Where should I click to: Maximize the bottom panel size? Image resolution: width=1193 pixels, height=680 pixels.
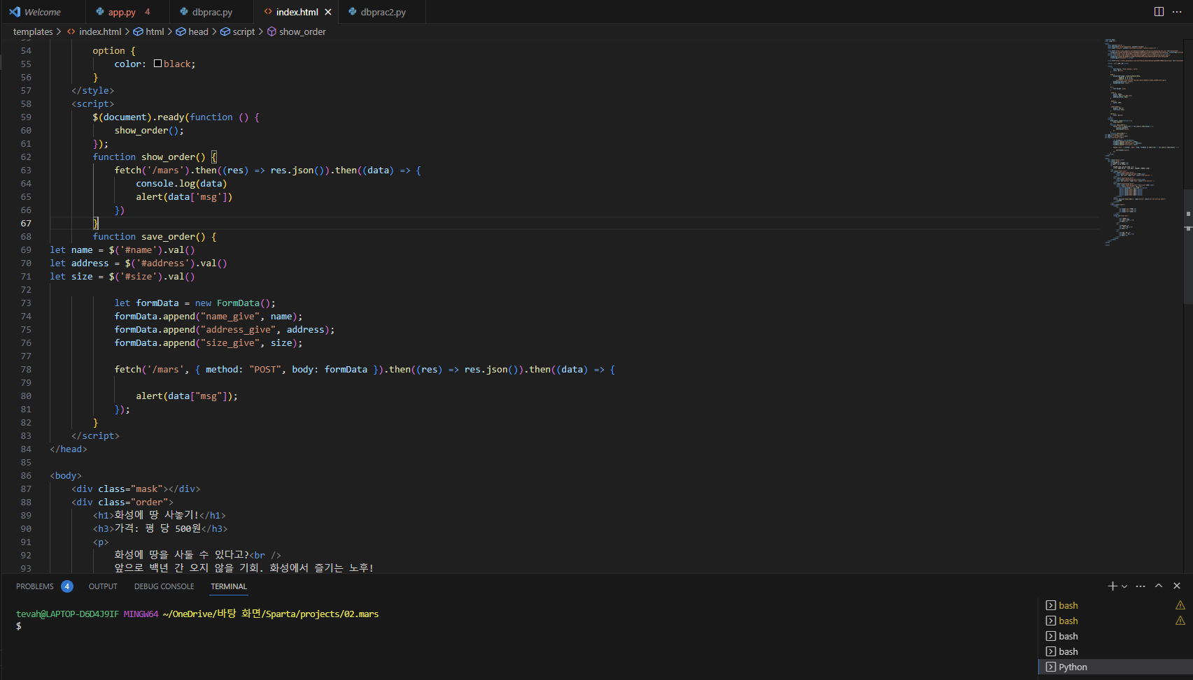pos(1159,586)
